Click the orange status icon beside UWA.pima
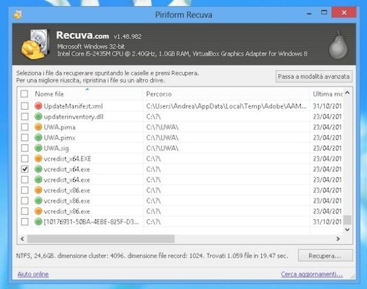This screenshot has width=367, height=289. 39,127
